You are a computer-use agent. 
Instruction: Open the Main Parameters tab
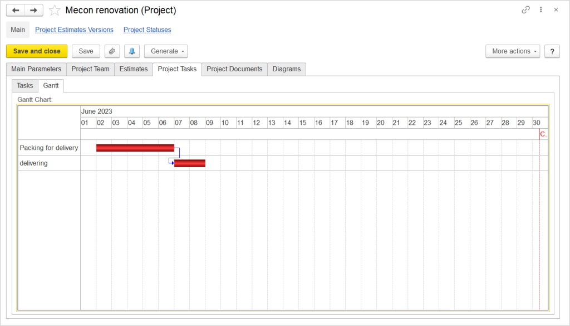coord(36,69)
